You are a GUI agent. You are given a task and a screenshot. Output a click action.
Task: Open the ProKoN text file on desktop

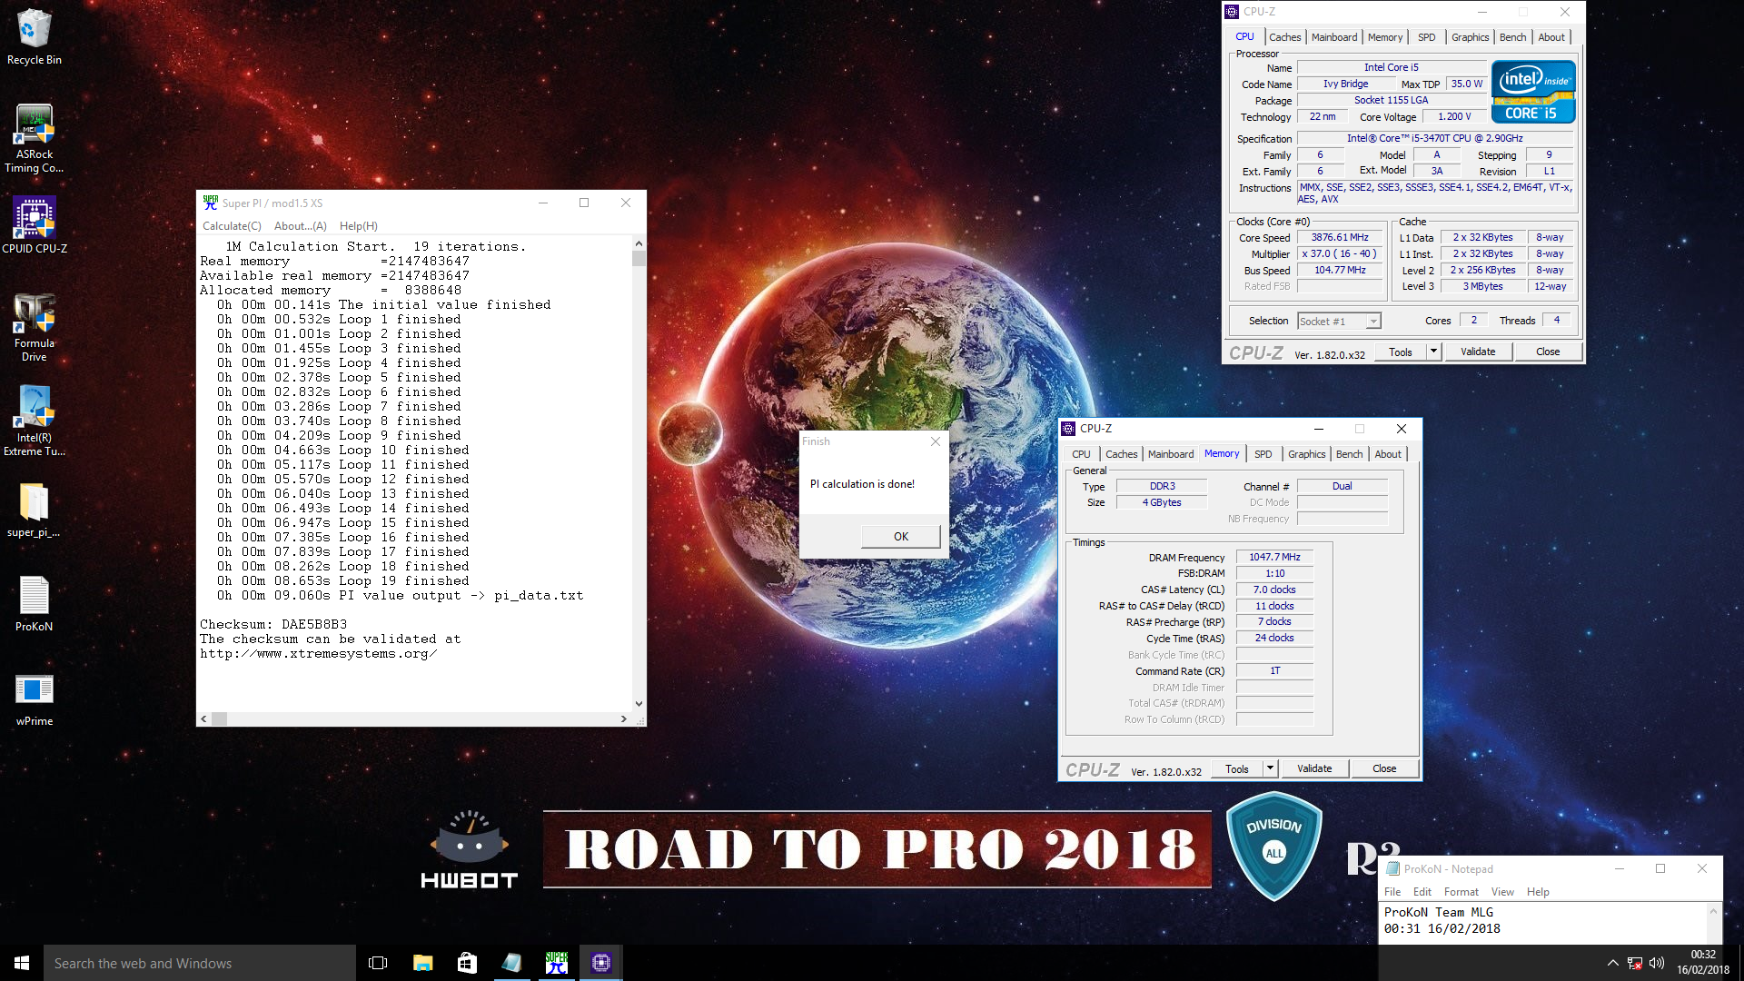coord(35,604)
